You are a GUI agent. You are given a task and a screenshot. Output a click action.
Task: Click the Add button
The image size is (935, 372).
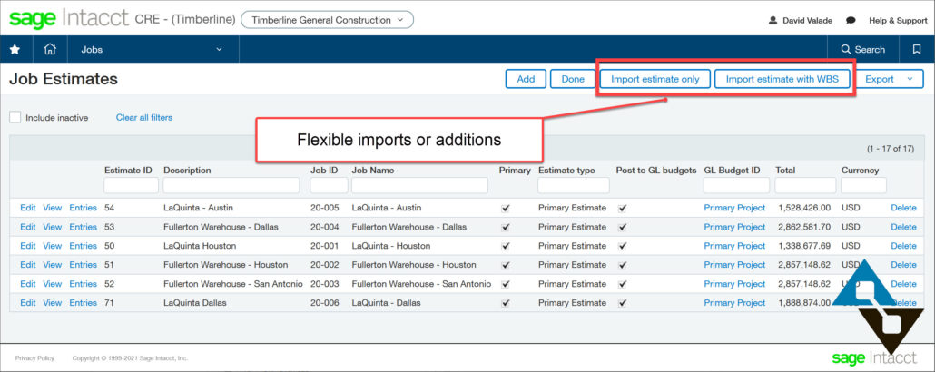click(526, 79)
